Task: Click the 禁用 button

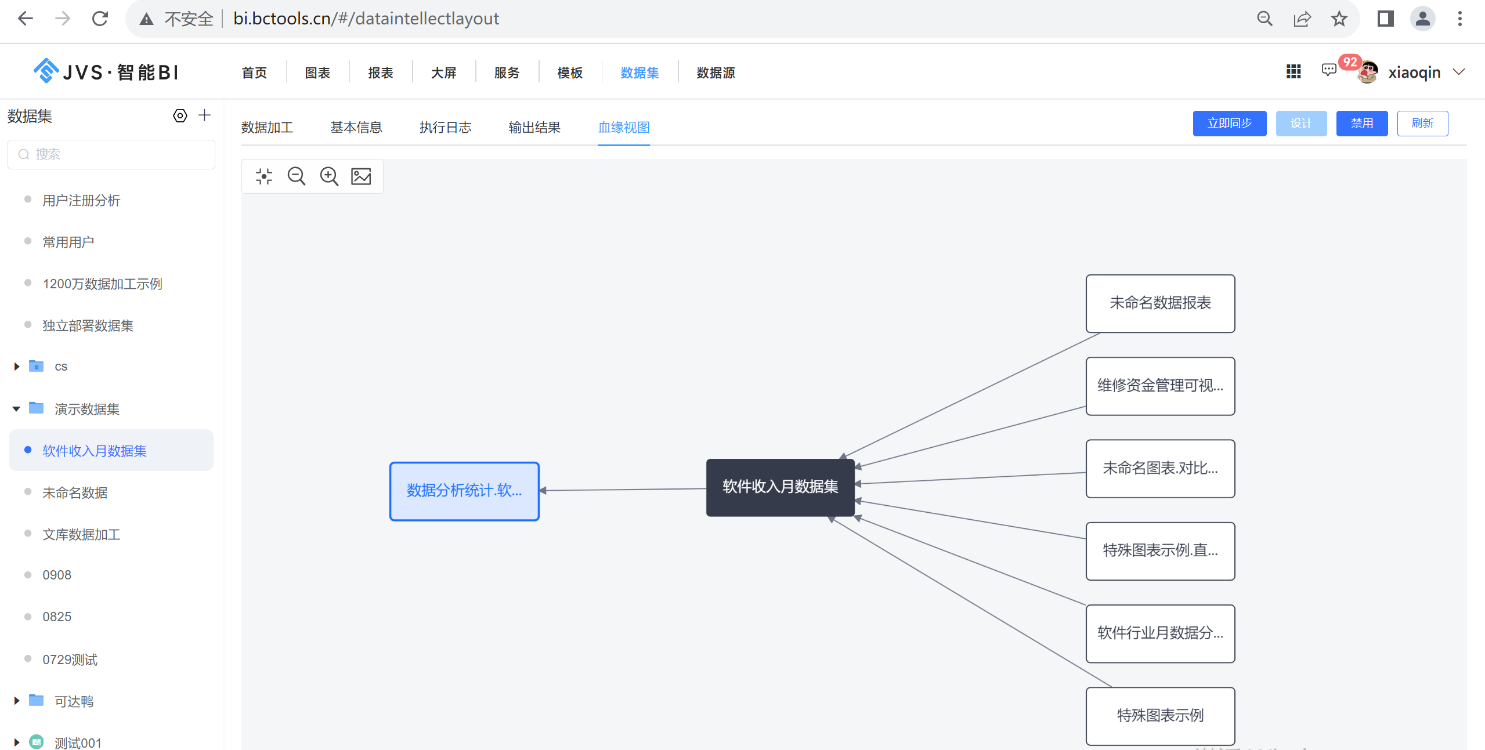Action: [x=1361, y=123]
